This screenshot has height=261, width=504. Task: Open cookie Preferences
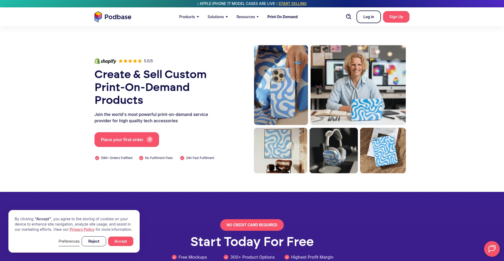tap(69, 241)
